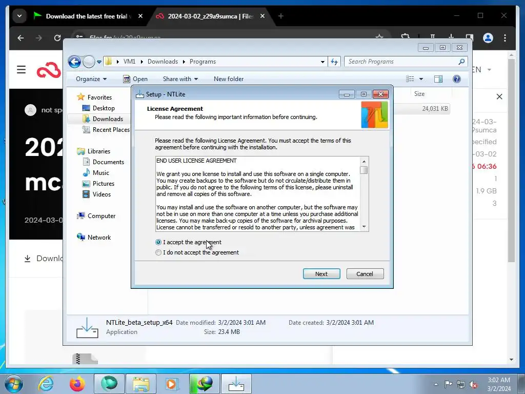Click the Downloads breadcrumb in address bar
This screenshot has width=525, height=394.
pos(163,62)
